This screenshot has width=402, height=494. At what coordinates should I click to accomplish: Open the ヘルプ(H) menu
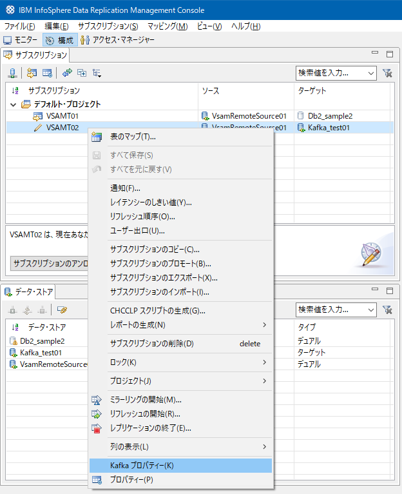click(x=246, y=26)
